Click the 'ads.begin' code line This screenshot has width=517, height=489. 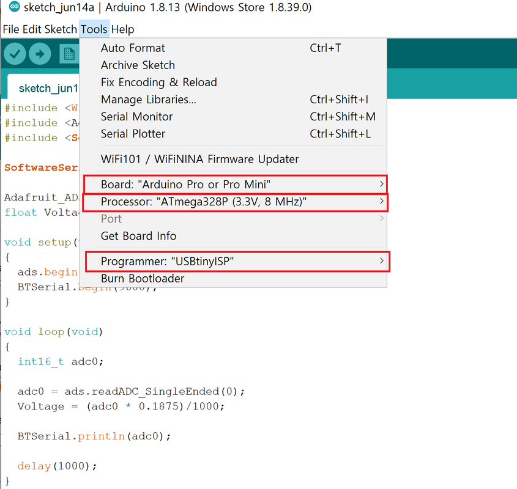(x=48, y=272)
